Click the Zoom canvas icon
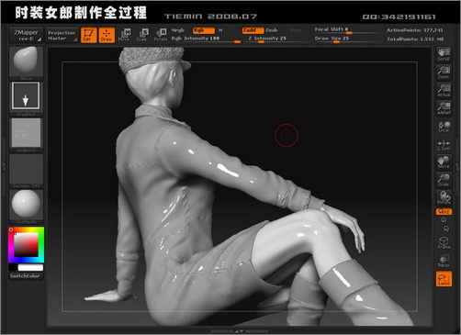Image resolution: width=461 pixels, height=335 pixels. [x=444, y=73]
